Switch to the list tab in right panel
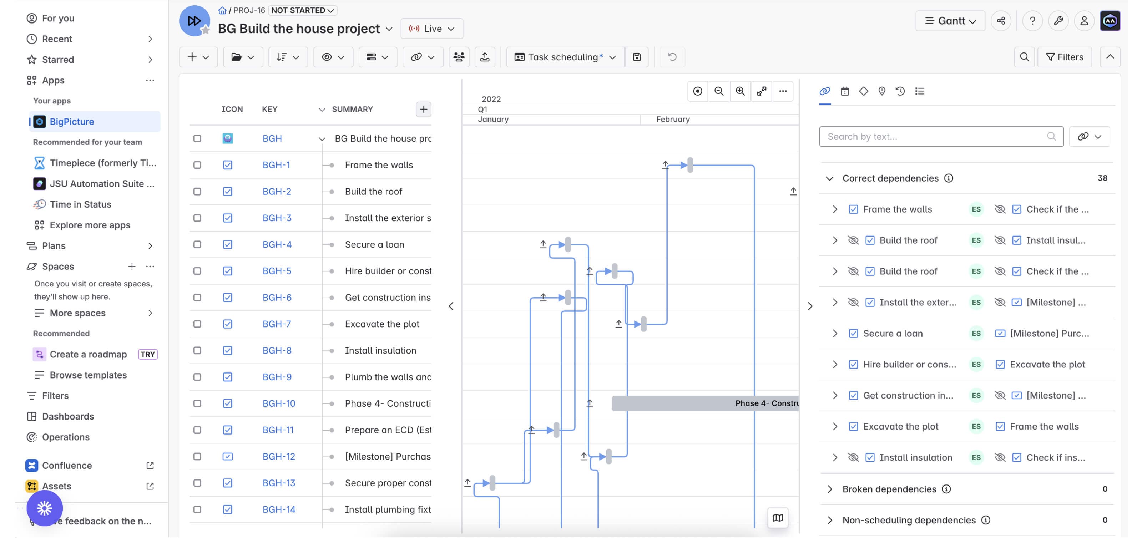This screenshot has width=1142, height=538. pyautogui.click(x=919, y=91)
